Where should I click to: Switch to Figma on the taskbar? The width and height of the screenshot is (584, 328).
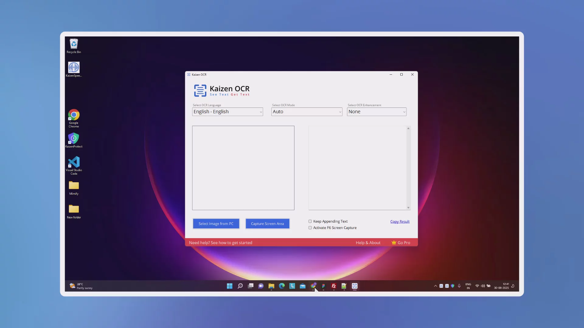click(324, 286)
